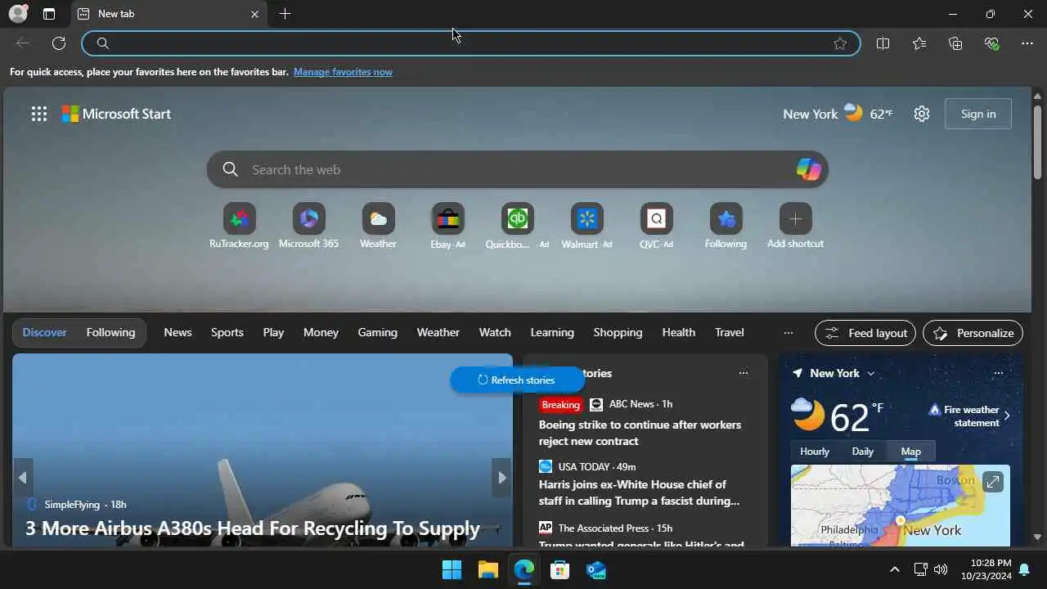Open Top stories card options menu

click(743, 373)
